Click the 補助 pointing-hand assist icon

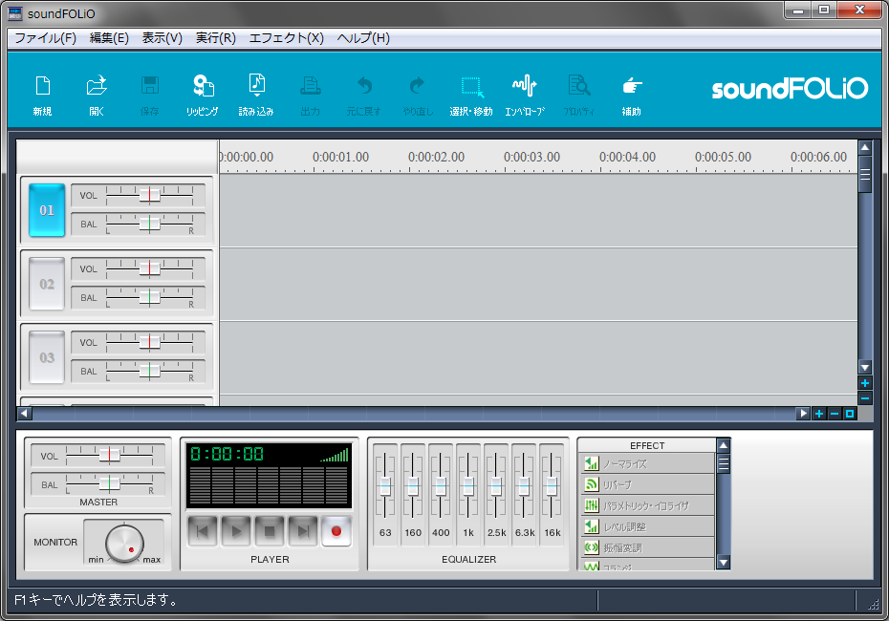tap(632, 96)
